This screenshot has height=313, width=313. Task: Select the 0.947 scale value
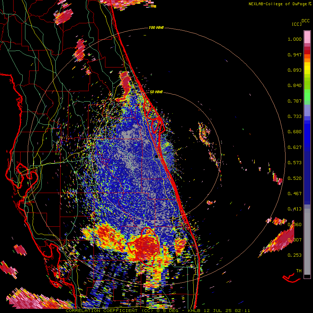(295, 55)
